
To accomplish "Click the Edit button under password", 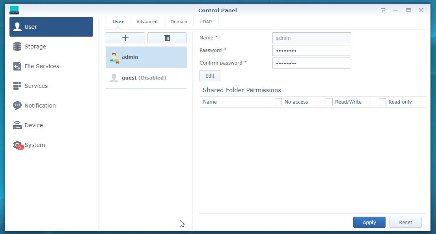I will click(210, 76).
